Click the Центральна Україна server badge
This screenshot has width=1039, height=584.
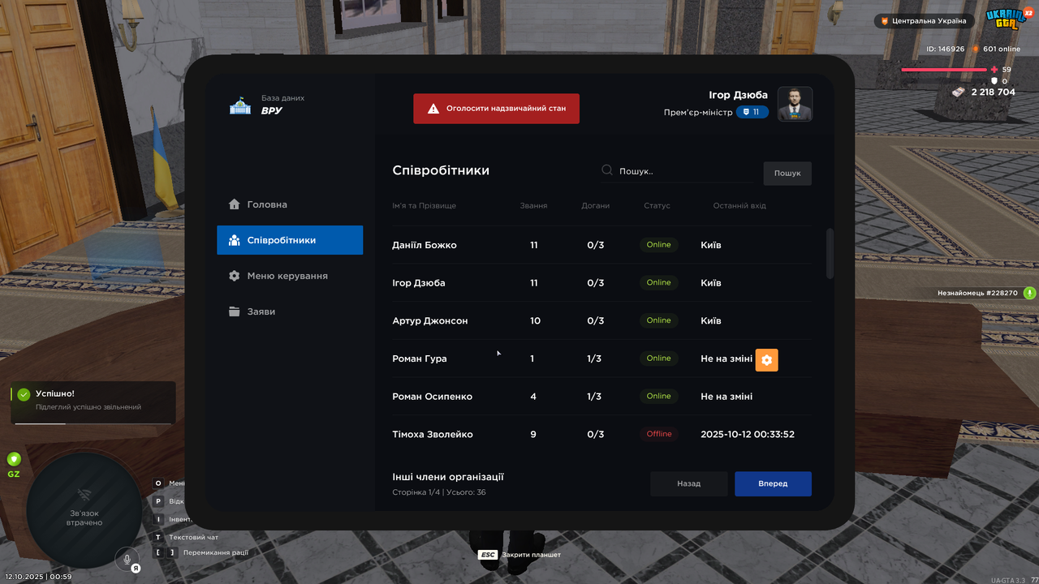pyautogui.click(x=925, y=21)
